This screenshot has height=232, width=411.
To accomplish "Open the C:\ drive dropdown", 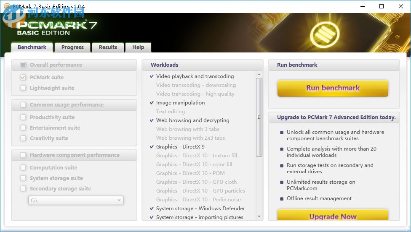I will pos(76,201).
